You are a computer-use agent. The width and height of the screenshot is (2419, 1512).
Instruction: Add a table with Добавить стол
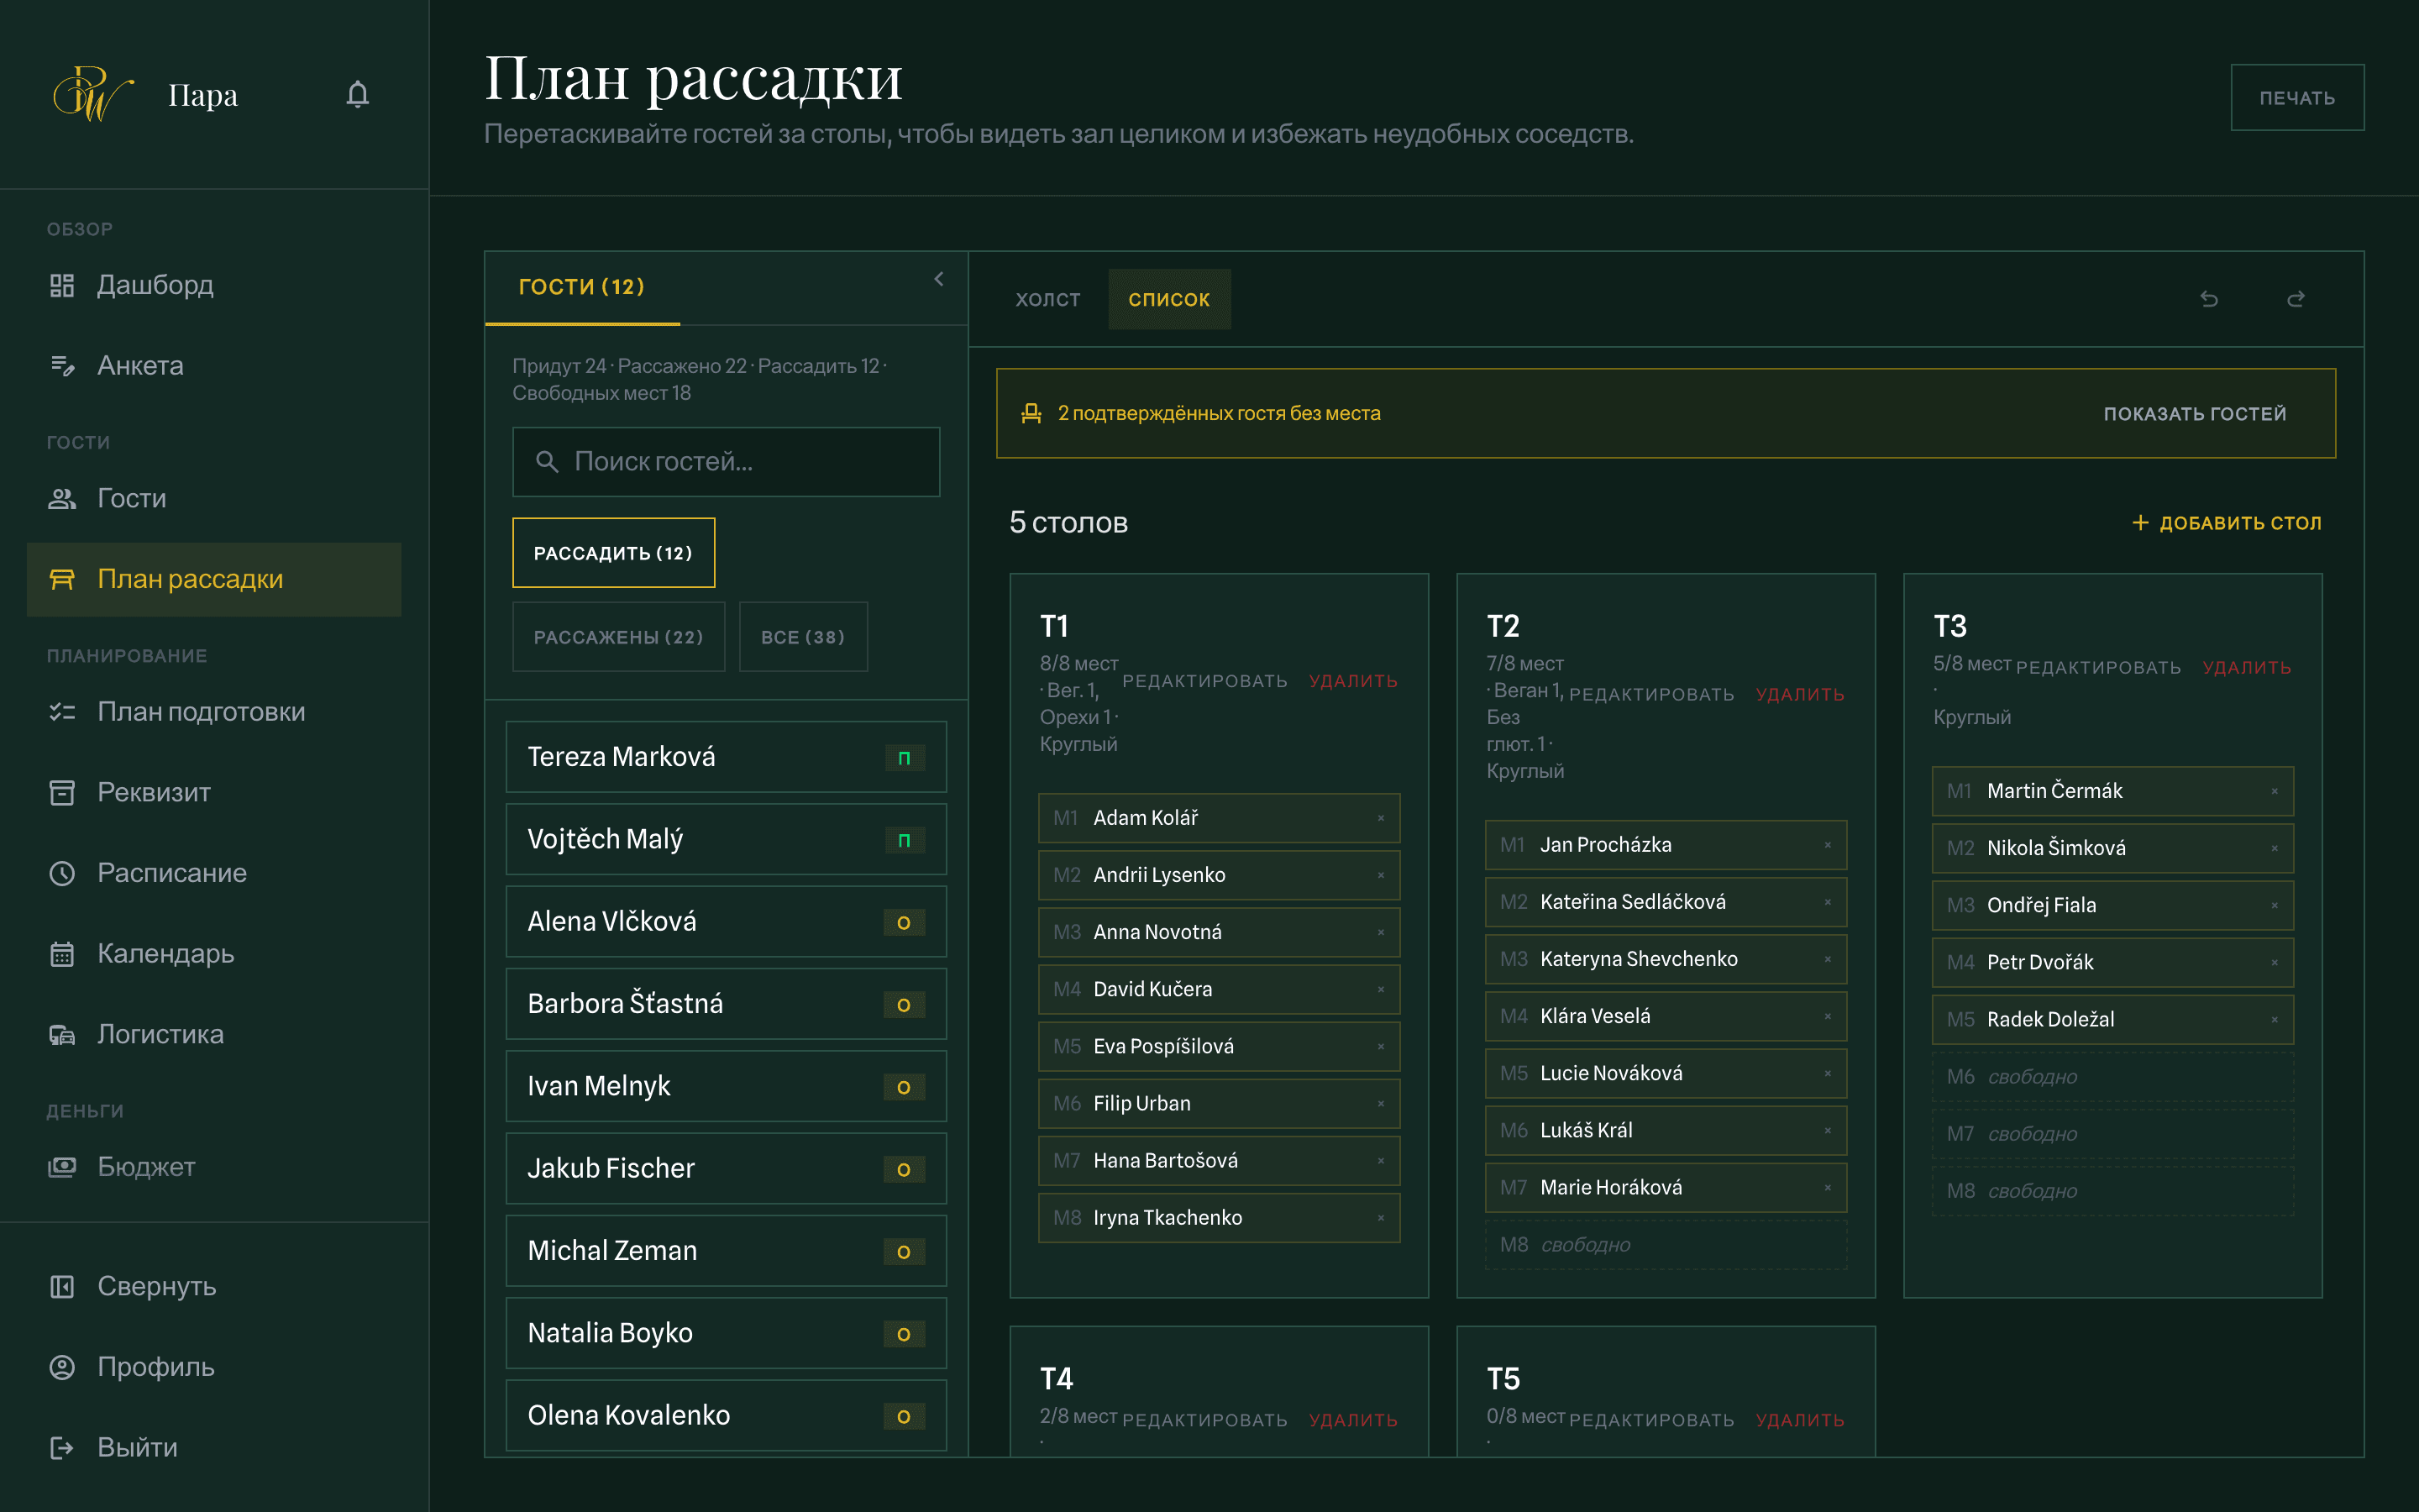2226,523
